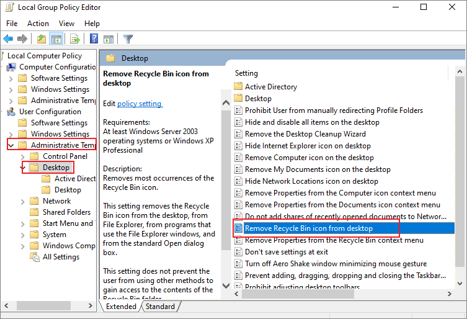
Task: Open the Action menu
Action: pyautogui.click(x=38, y=24)
